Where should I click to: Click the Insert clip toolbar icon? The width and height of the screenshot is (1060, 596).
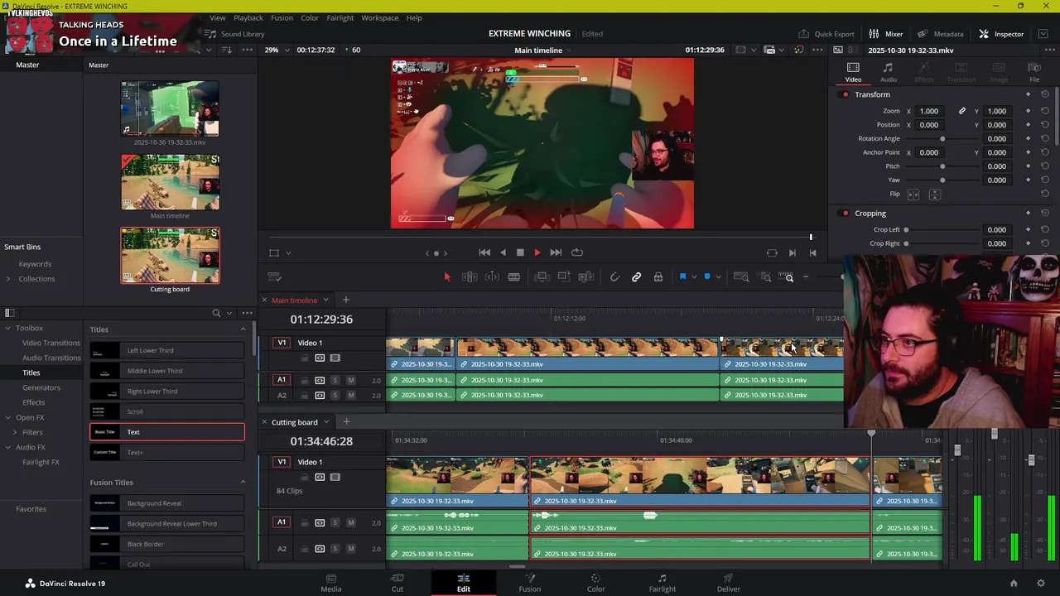click(542, 277)
